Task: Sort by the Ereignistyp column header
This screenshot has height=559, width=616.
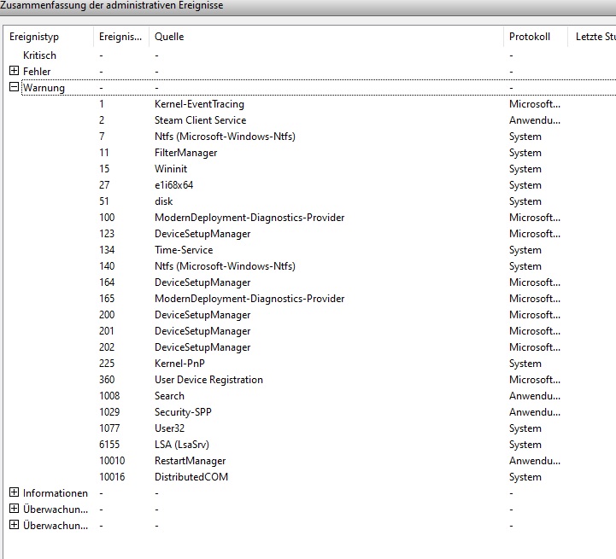Action: point(49,37)
